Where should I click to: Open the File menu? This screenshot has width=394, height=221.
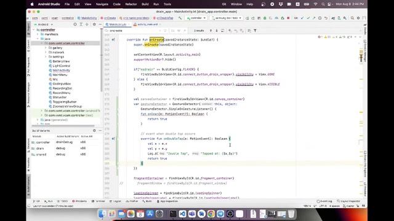pyautogui.click(x=67, y=4)
